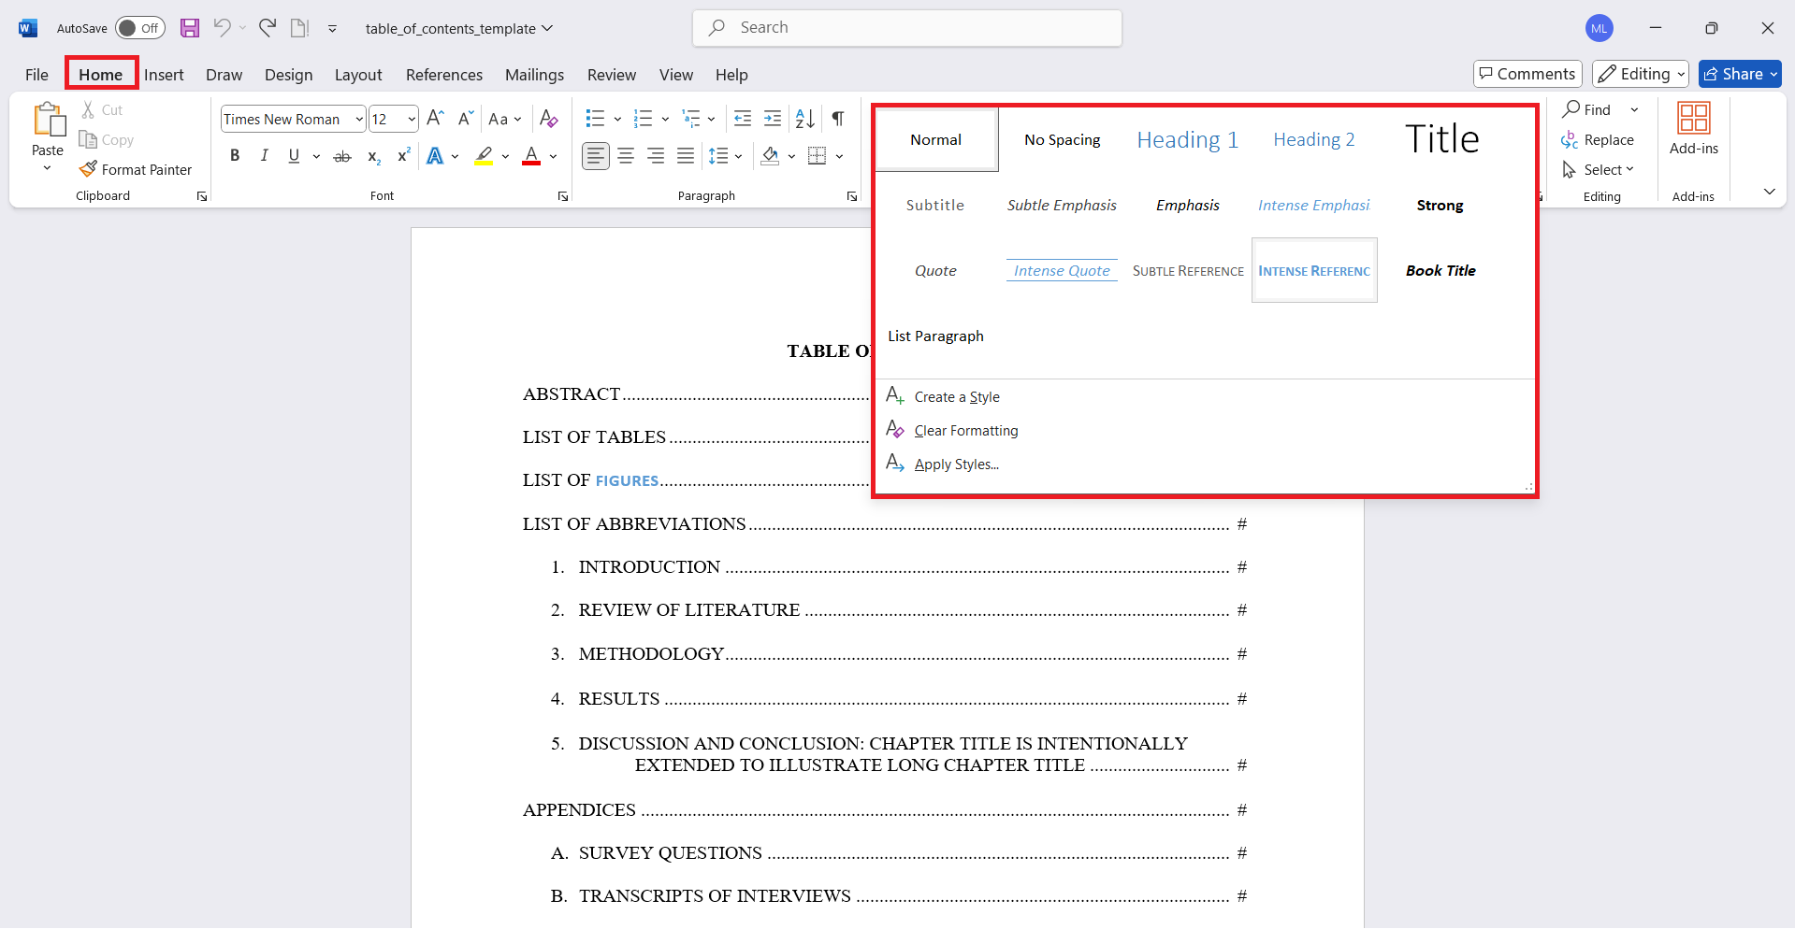Open the File menu
Screen dimensions: 1795x929
pos(36,75)
